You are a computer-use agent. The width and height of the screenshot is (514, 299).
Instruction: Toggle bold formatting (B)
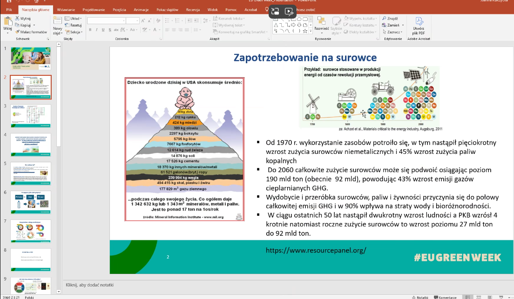(x=90, y=30)
